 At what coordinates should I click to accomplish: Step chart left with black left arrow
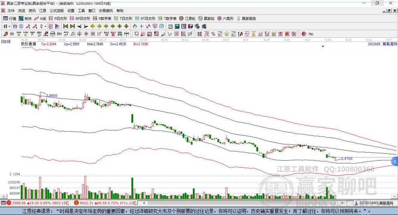[x=79, y=26]
